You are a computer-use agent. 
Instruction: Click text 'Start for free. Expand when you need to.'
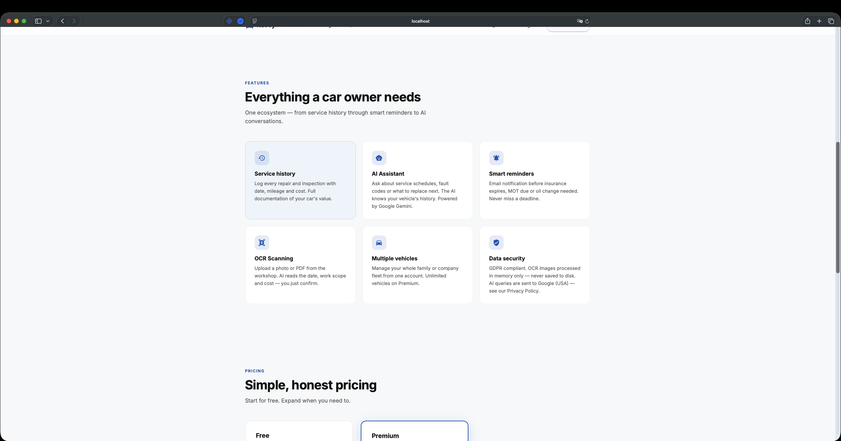(x=297, y=401)
